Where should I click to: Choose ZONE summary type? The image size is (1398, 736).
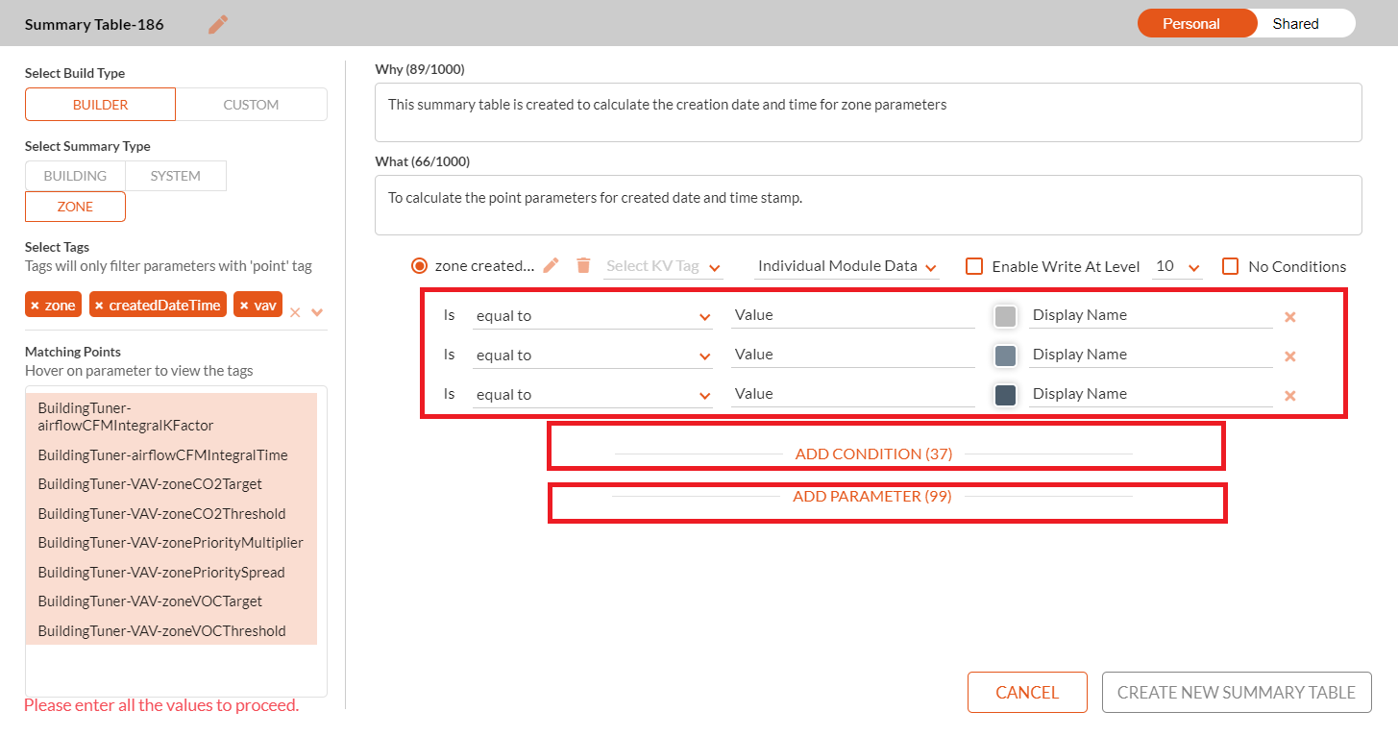tap(75, 207)
